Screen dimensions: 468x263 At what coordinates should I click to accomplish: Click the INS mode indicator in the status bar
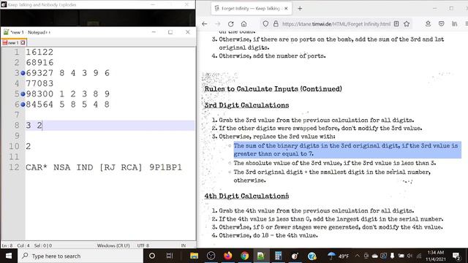(184, 245)
